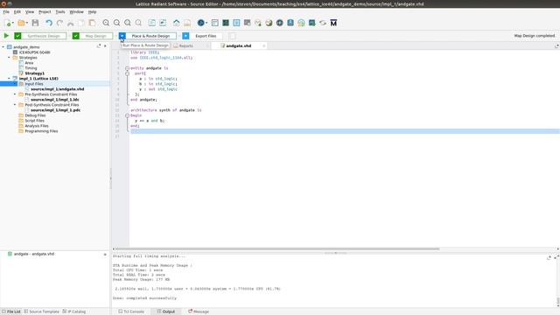The height and width of the screenshot is (315, 560).
Task: Float the project tree panel
Action: [99, 46]
